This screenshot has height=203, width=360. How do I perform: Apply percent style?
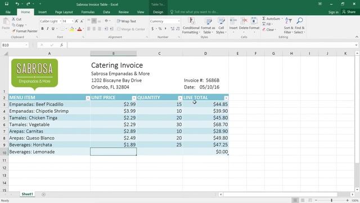point(160,29)
